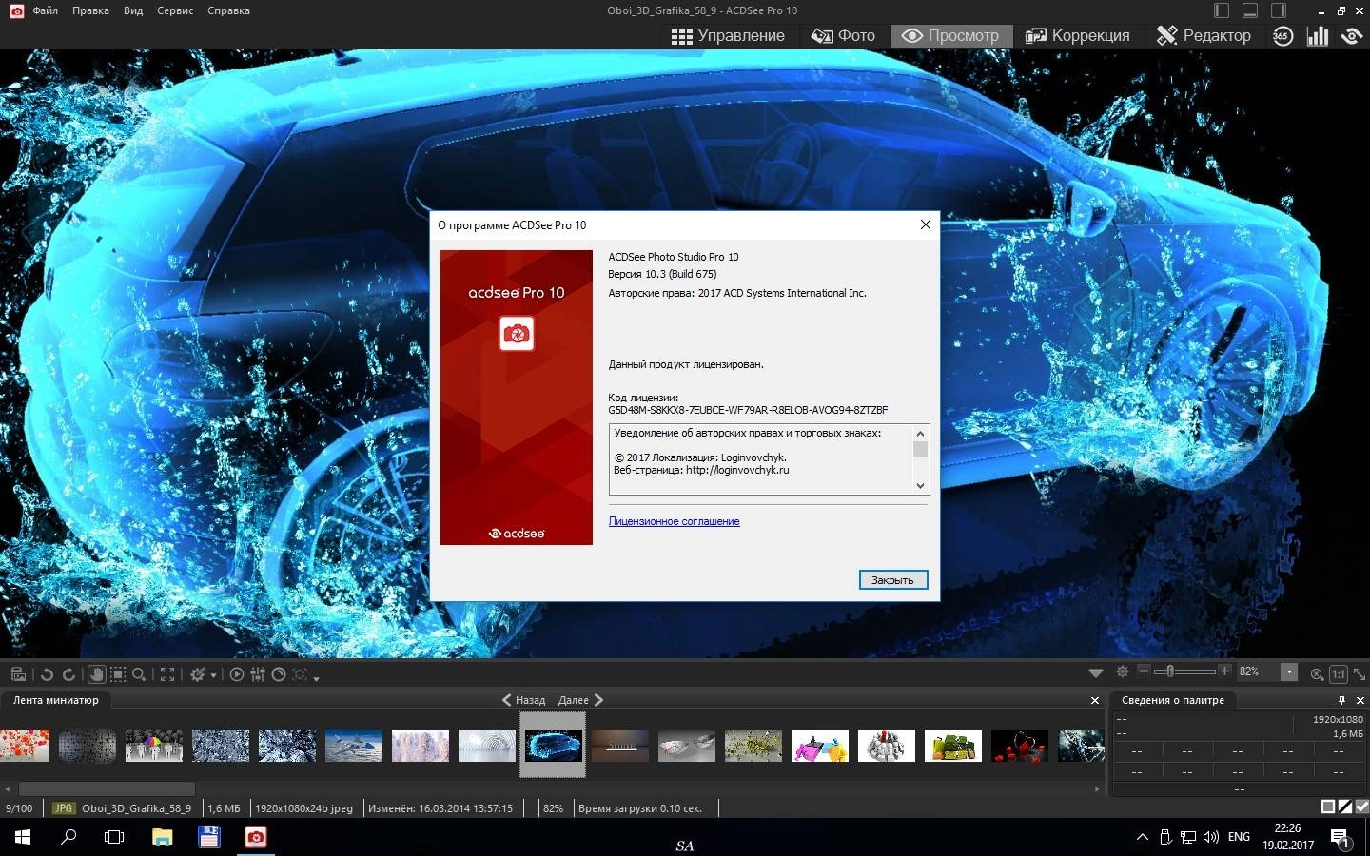Image resolution: width=1370 pixels, height=856 pixels.
Task: Click the face detection icon
Action: pyautogui.click(x=300, y=674)
